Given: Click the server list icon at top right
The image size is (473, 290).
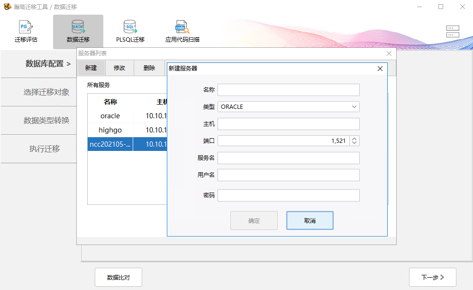Looking at the screenshot, I should (453, 31).
